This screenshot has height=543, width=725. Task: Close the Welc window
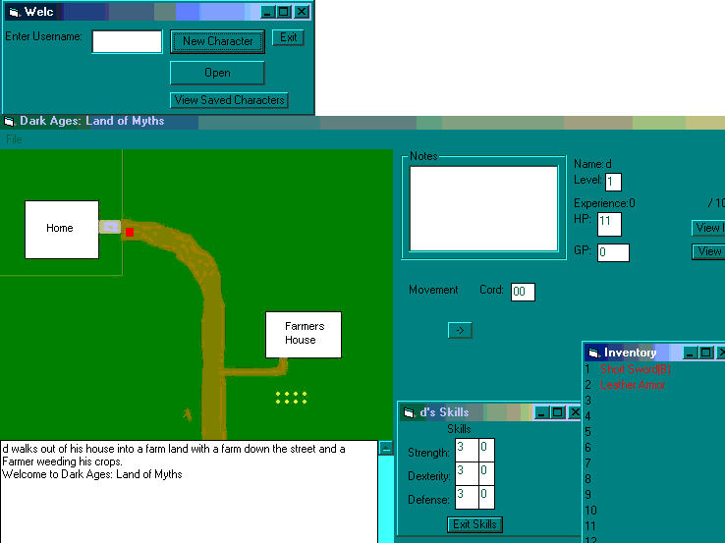point(302,12)
